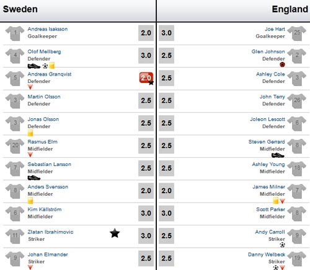Open Andreas Isaksson's player profile link
The width and height of the screenshot is (310, 270).
coord(48,29)
